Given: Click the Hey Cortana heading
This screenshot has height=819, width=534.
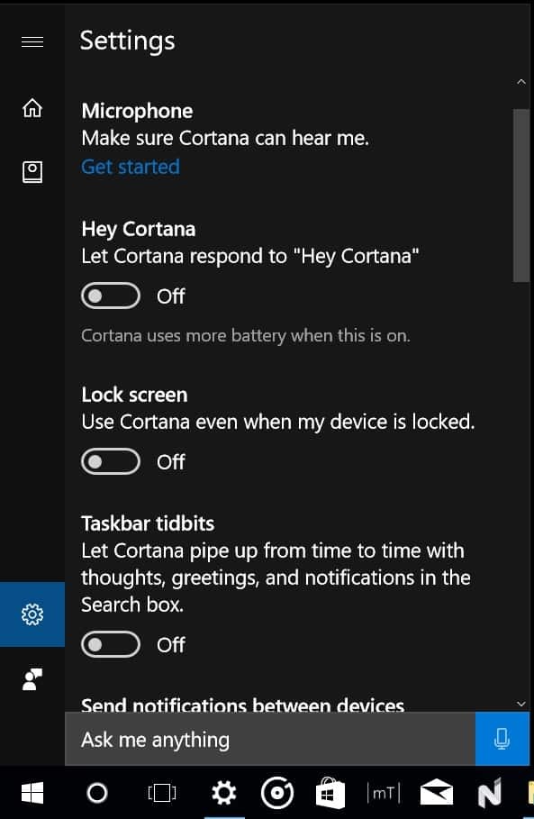Looking at the screenshot, I should tap(139, 229).
